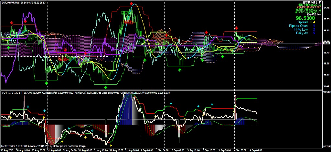The height and width of the screenshot is (152, 331).
Task: Select the leftmost yellow arrow in indicator window
Action: click(x=11, y=118)
